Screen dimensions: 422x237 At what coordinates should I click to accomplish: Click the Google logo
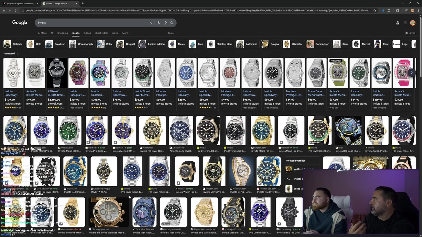pyautogui.click(x=19, y=23)
